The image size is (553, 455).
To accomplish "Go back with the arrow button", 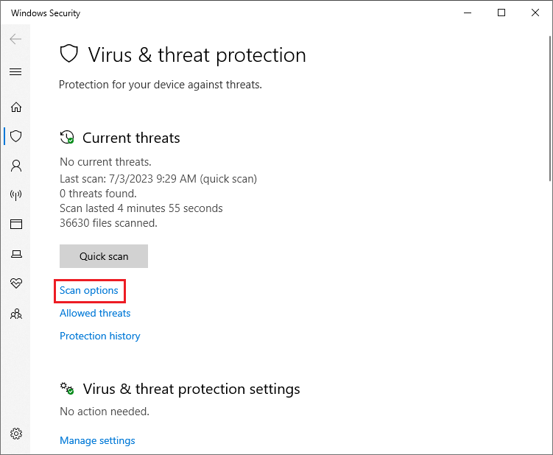I will click(x=15, y=39).
